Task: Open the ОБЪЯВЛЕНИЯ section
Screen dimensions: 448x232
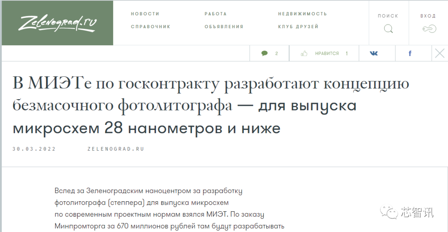Action: (224, 27)
